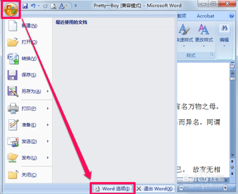The height and width of the screenshot is (194, 238).
Task: Click the zoom in plus button
Action: point(225,188)
